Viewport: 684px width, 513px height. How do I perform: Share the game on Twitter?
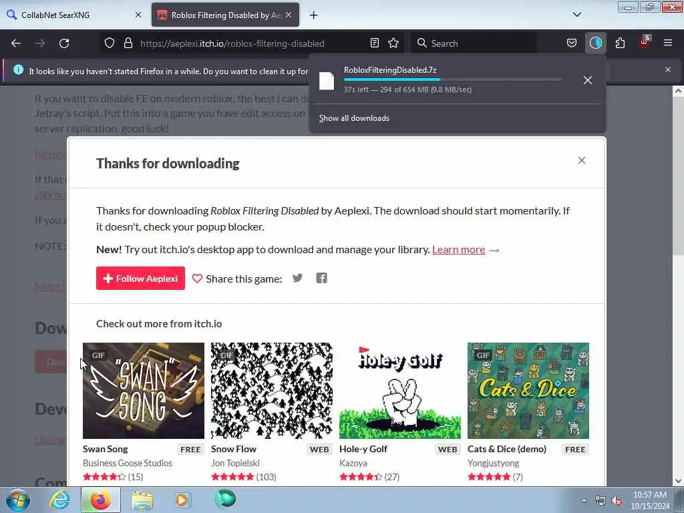point(297,278)
